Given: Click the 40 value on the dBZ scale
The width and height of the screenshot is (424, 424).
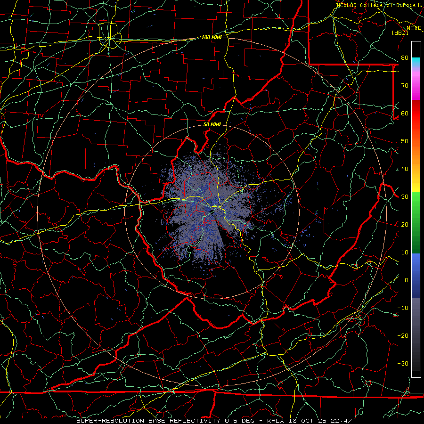Looking at the screenshot, I should coord(405,169).
